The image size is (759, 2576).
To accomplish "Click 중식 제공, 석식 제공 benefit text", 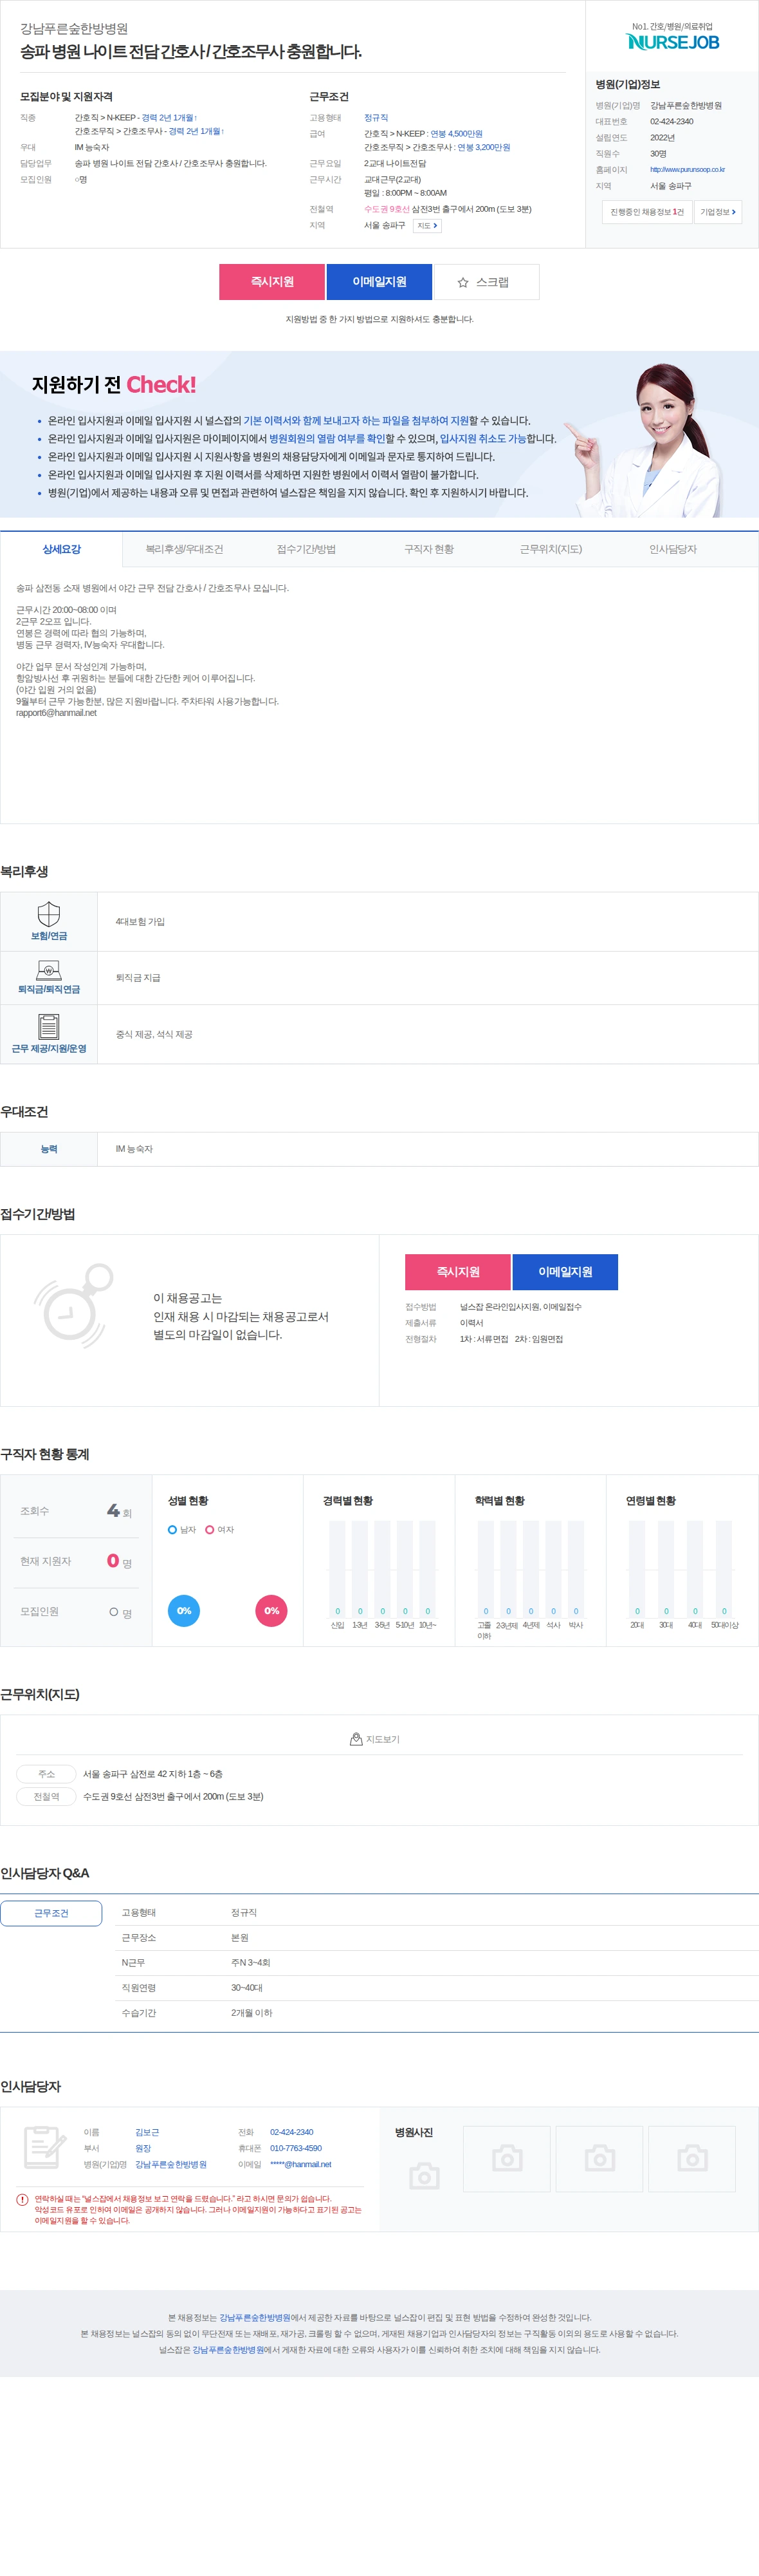I will (x=154, y=1034).
